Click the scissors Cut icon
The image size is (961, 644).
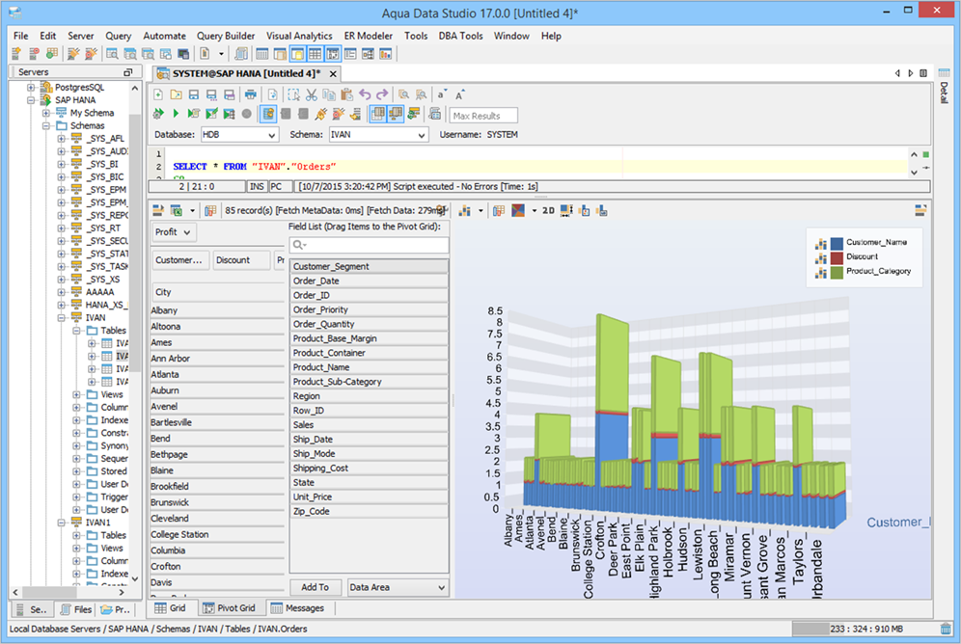312,94
